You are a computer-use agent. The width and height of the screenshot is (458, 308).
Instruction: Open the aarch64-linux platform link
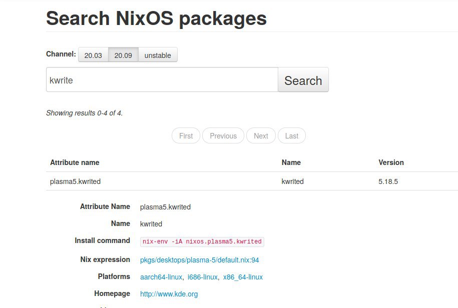[161, 277]
